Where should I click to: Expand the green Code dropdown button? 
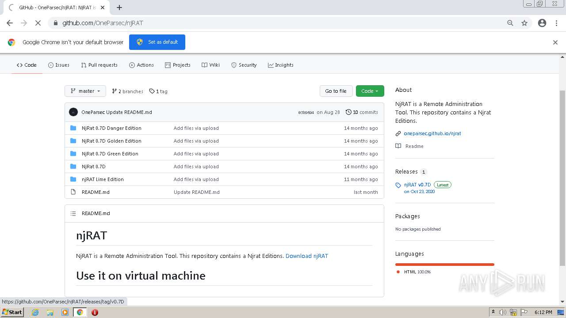point(370,91)
